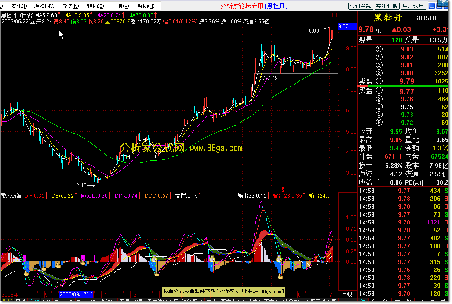The width and height of the screenshot is (452, 304).
Task: Click the buy-one price 9.77
Action: pyautogui.click(x=407, y=92)
